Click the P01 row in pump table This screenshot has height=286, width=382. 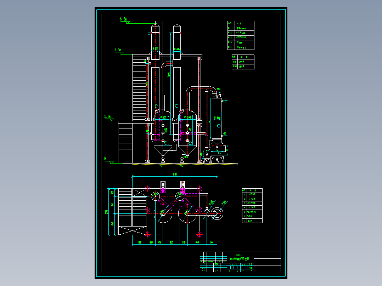pos(243,62)
